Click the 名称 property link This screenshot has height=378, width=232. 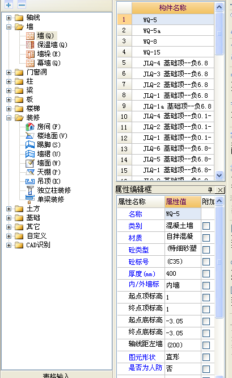[135, 214]
